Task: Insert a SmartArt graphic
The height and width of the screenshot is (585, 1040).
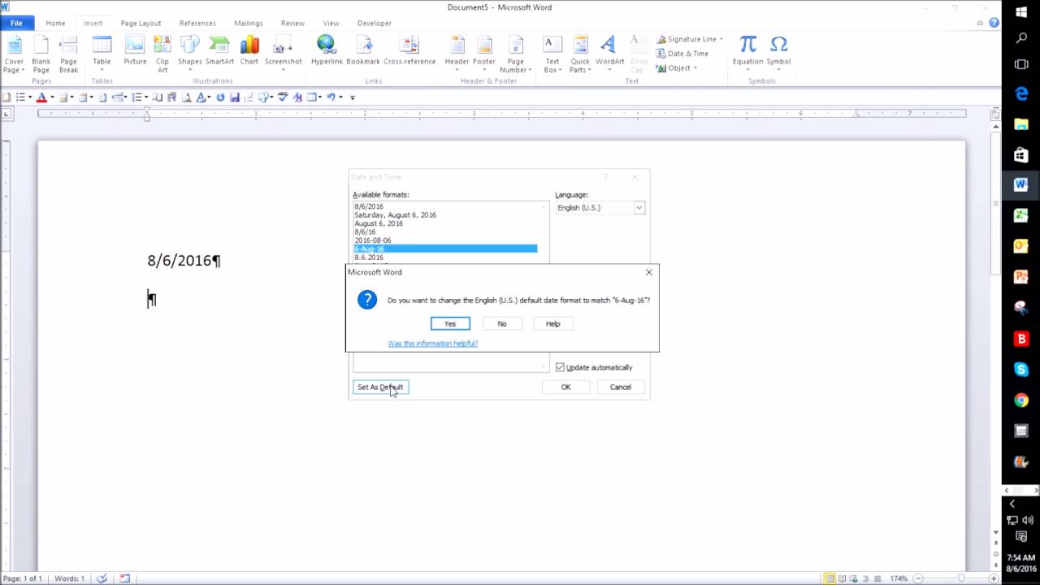Action: [x=219, y=50]
